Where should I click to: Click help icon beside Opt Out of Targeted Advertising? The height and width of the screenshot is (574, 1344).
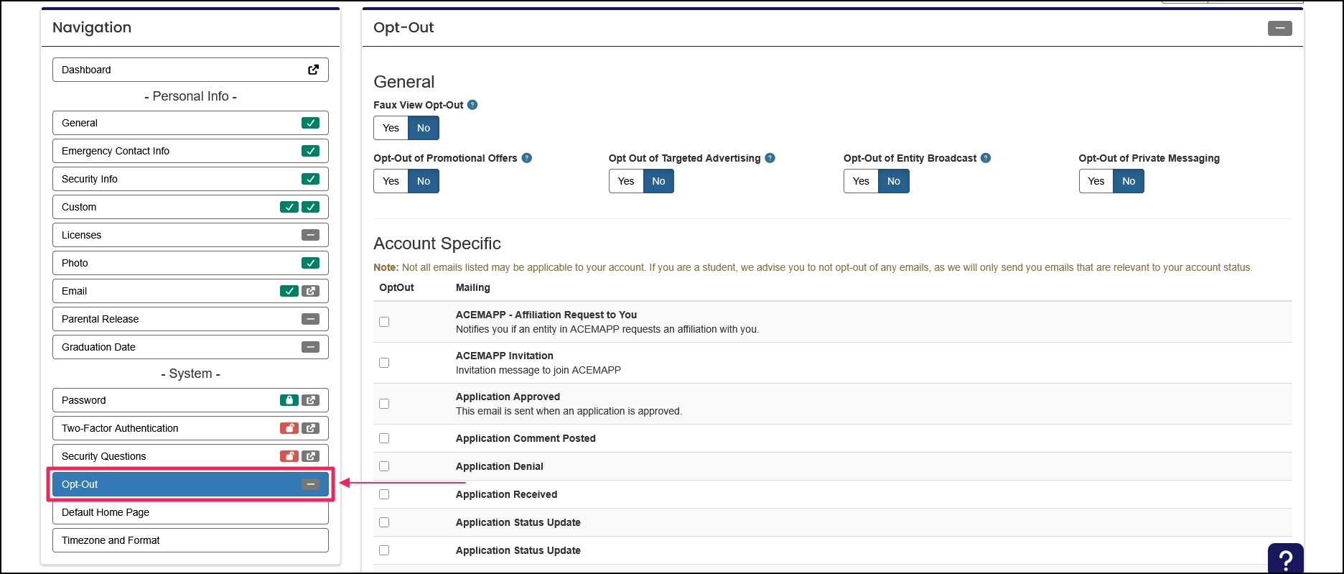pyautogui.click(x=770, y=158)
